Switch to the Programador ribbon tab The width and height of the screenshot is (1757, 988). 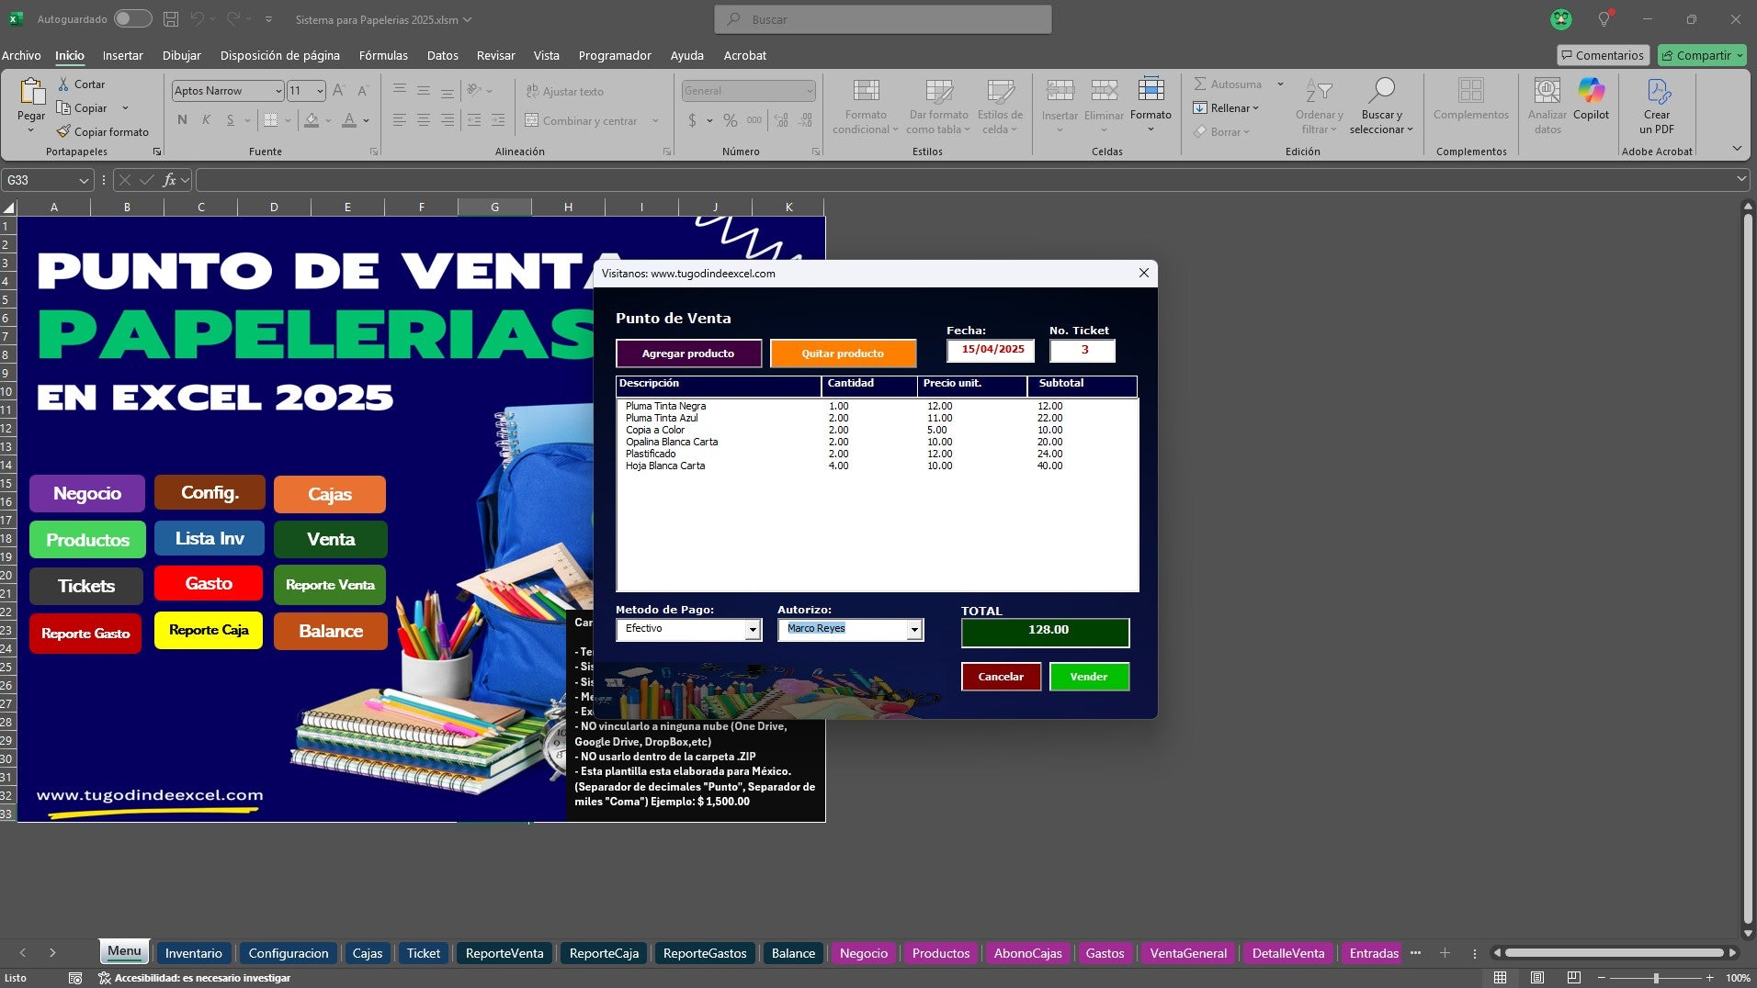coord(615,55)
